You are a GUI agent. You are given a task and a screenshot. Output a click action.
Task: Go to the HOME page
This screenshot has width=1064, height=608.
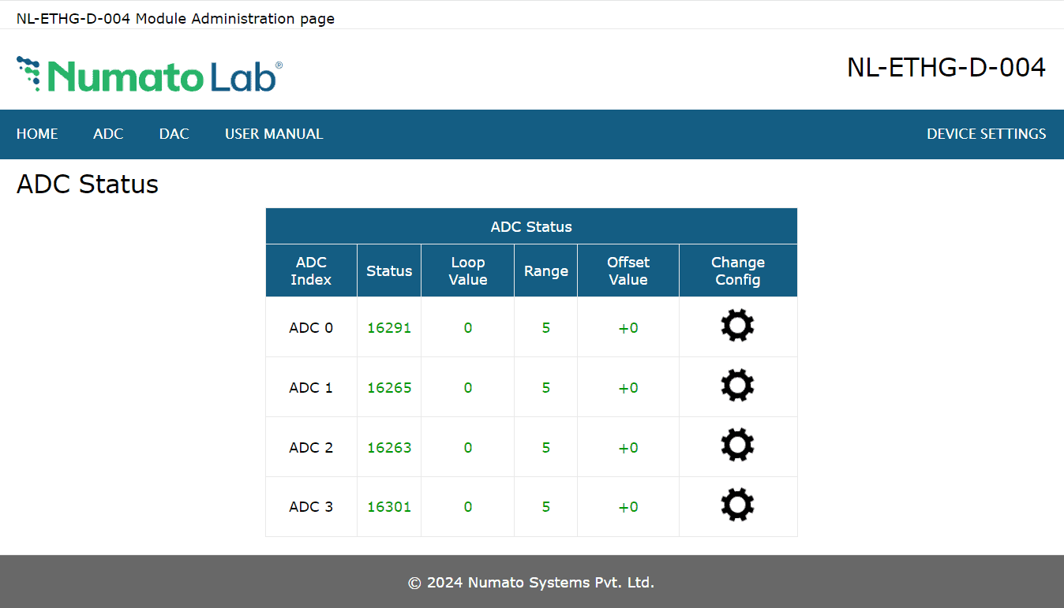pyautogui.click(x=37, y=134)
